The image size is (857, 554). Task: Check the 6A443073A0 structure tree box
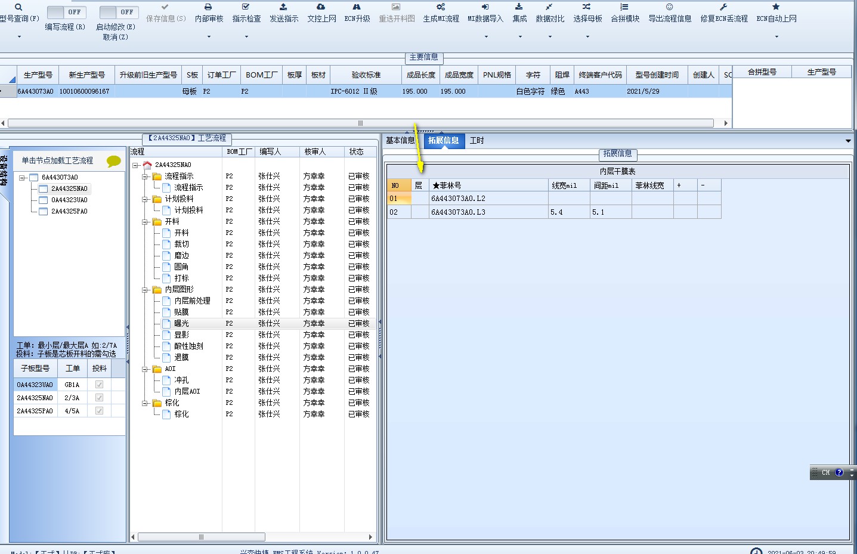pos(34,178)
